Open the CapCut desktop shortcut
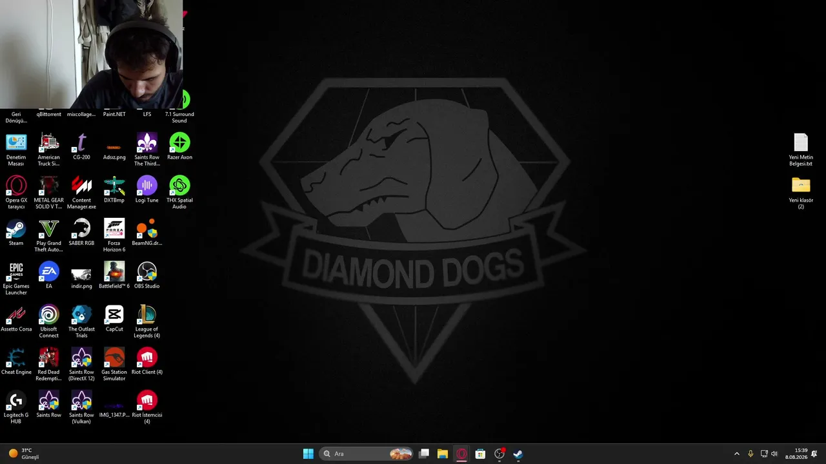Screen dimensions: 826x464 click(x=114, y=318)
